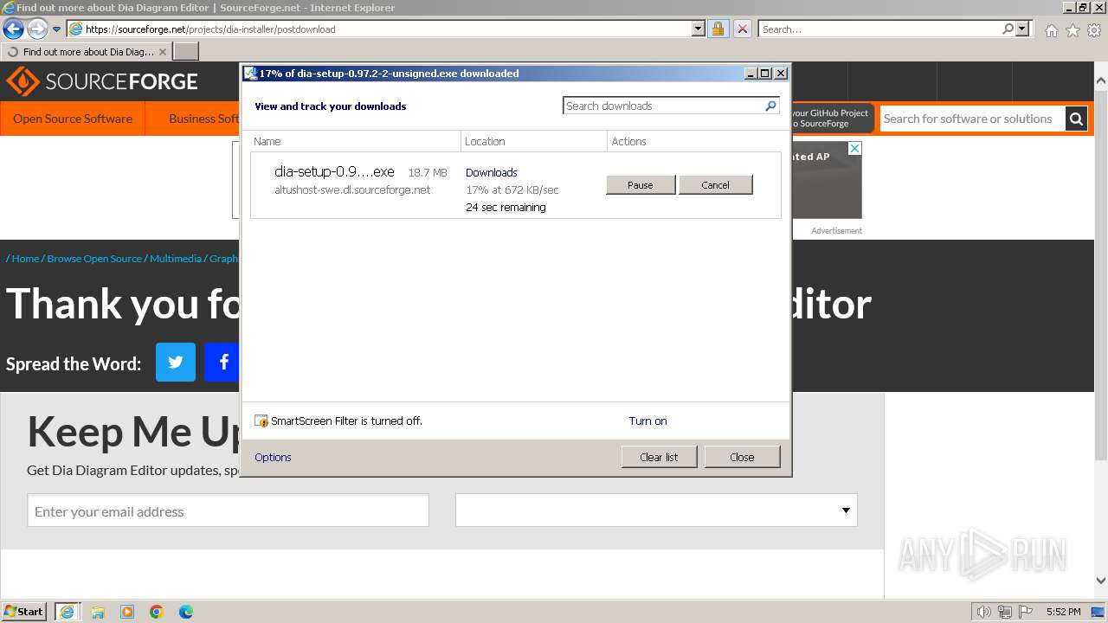Screen dimensions: 1108x623
Task: Click the Action Center flag icon
Action: pyautogui.click(x=1026, y=612)
